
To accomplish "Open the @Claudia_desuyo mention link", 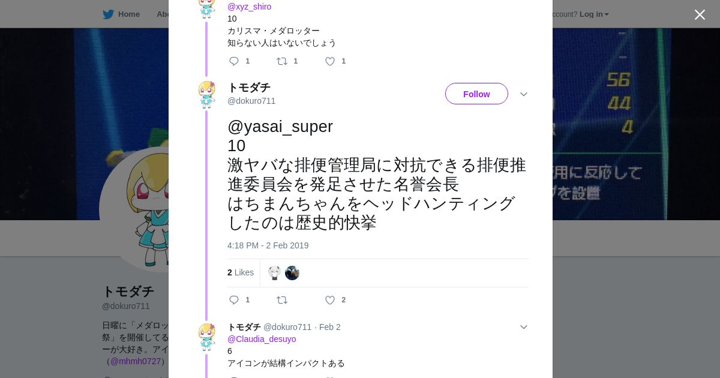I will coord(262,339).
